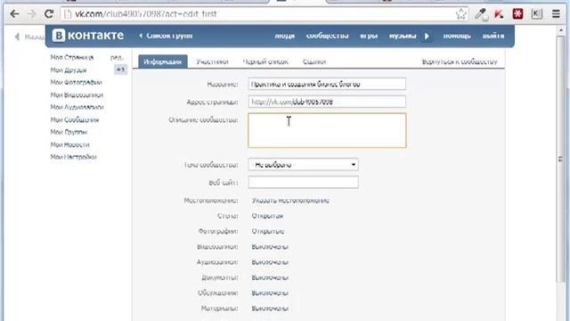Click the address bar URL

click(145, 14)
